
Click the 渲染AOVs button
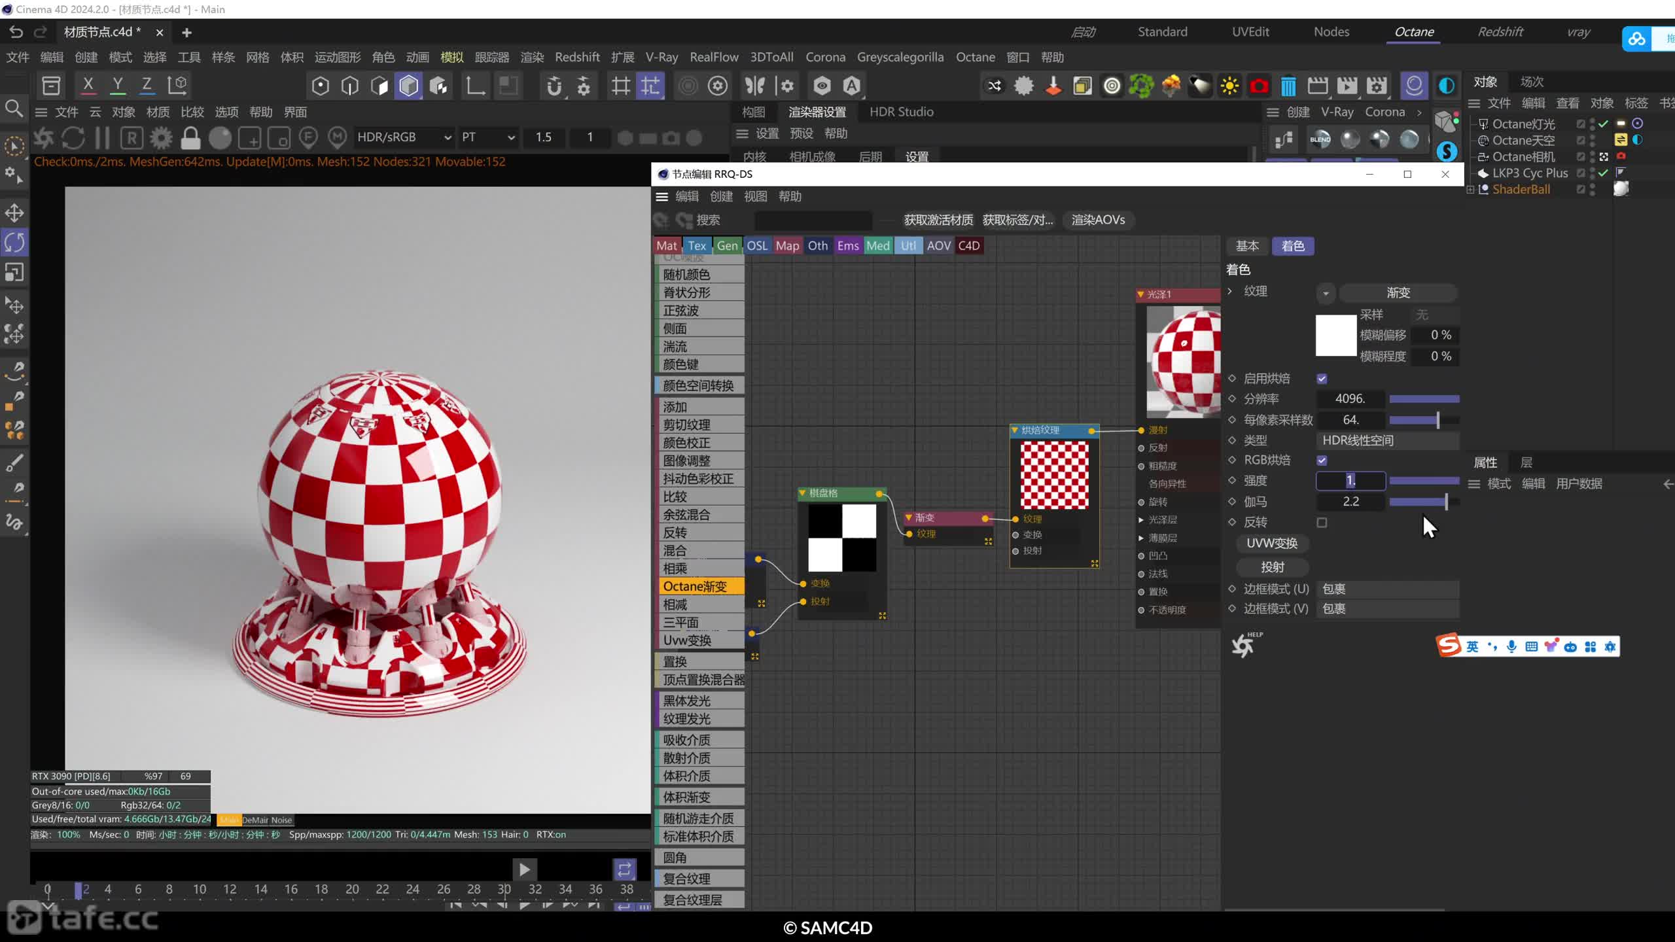[x=1099, y=220]
